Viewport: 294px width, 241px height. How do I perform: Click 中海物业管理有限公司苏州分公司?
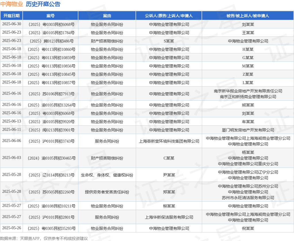(248, 186)
